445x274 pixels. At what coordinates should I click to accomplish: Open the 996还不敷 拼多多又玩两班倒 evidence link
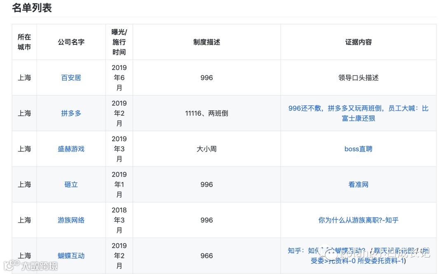pos(358,113)
